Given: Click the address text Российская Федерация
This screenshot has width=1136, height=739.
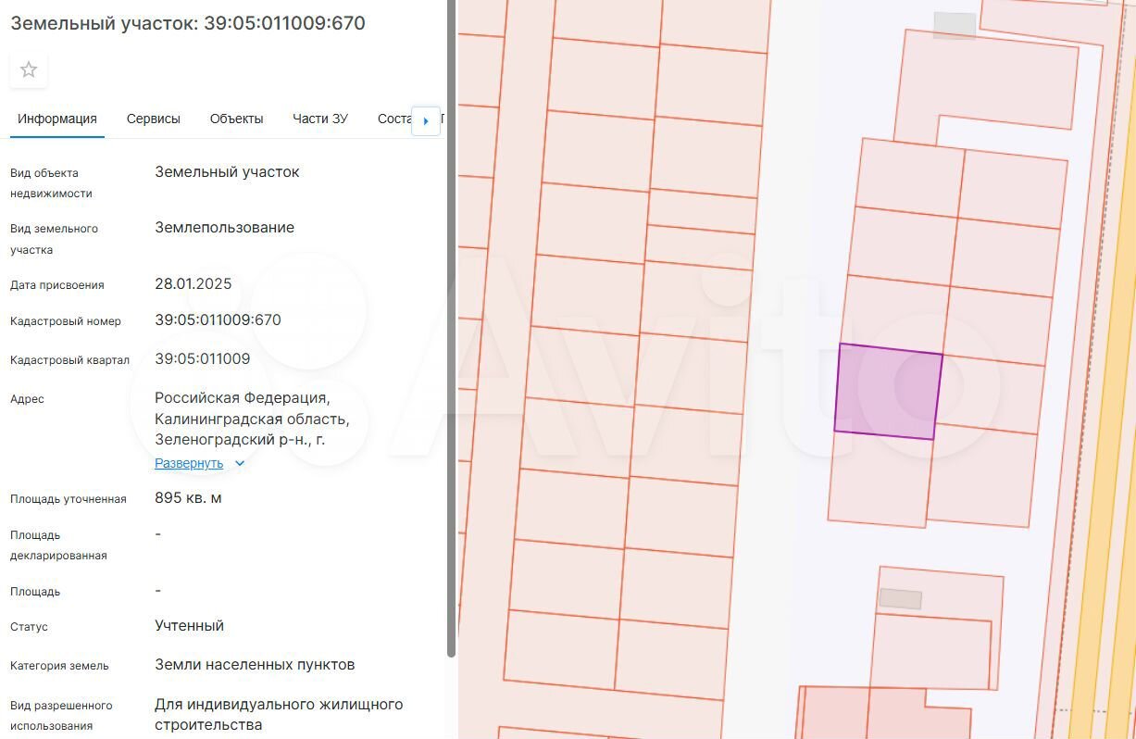Looking at the screenshot, I should 243,398.
